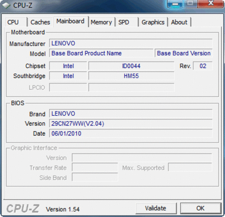This screenshot has height=217, width=225.
Task: Select the Chipset Intel vendor field
Action: pyautogui.click(x=68, y=66)
